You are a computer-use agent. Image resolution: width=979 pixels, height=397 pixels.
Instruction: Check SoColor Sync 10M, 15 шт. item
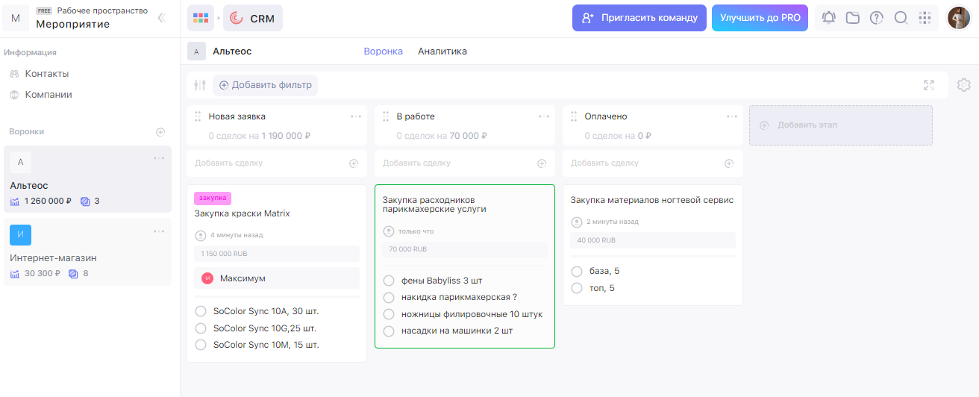tap(200, 345)
